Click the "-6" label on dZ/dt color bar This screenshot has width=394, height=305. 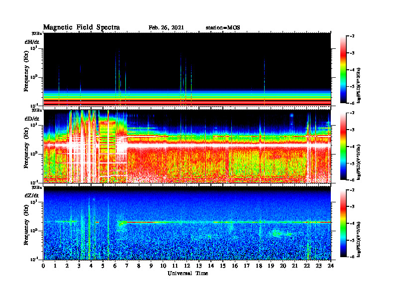[352, 257]
